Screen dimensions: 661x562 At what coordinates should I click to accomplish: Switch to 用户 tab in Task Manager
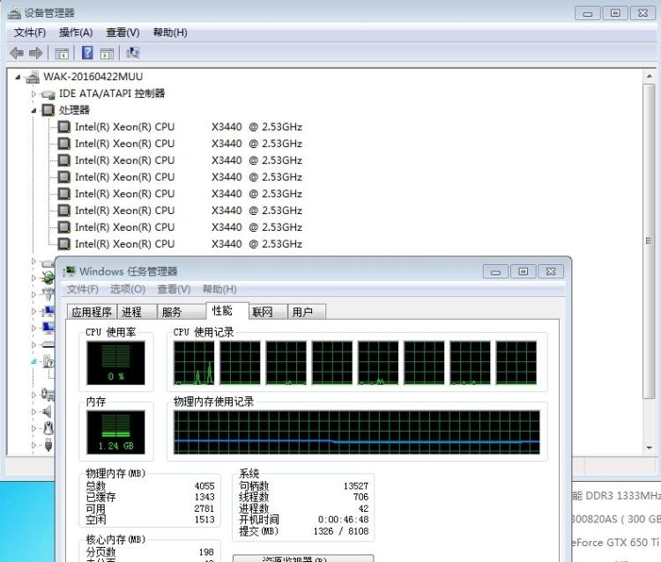click(307, 312)
